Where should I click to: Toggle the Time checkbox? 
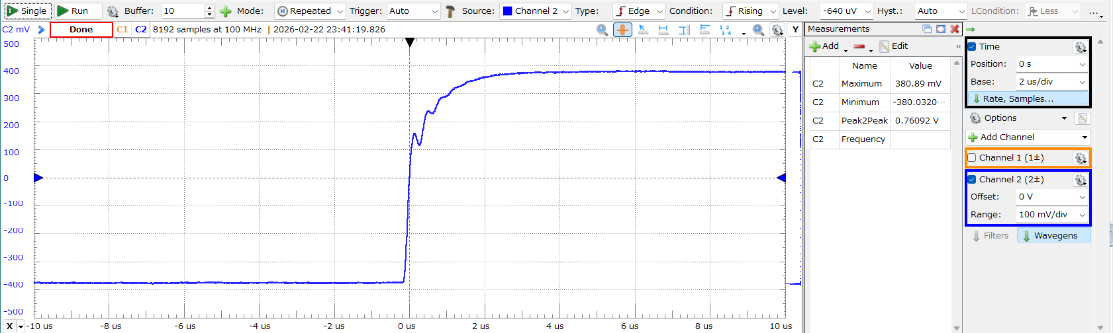pos(972,47)
